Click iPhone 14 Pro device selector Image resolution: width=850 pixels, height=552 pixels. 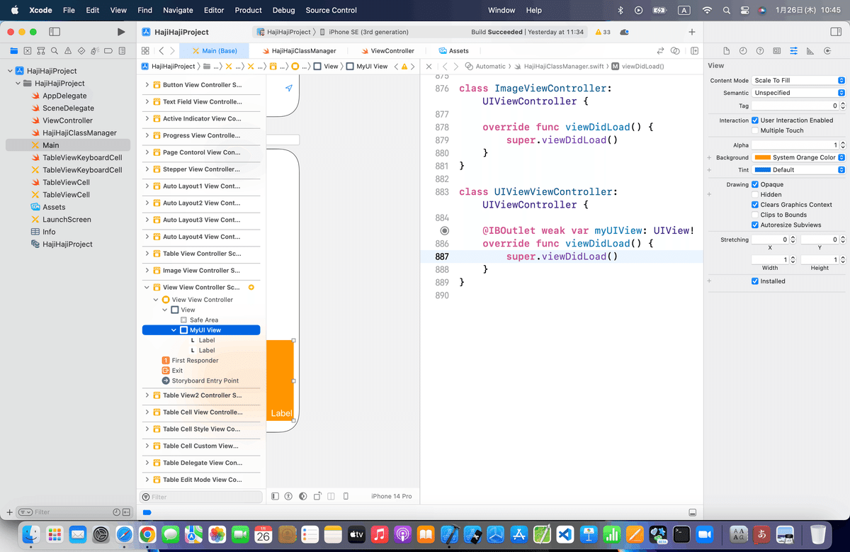click(391, 497)
